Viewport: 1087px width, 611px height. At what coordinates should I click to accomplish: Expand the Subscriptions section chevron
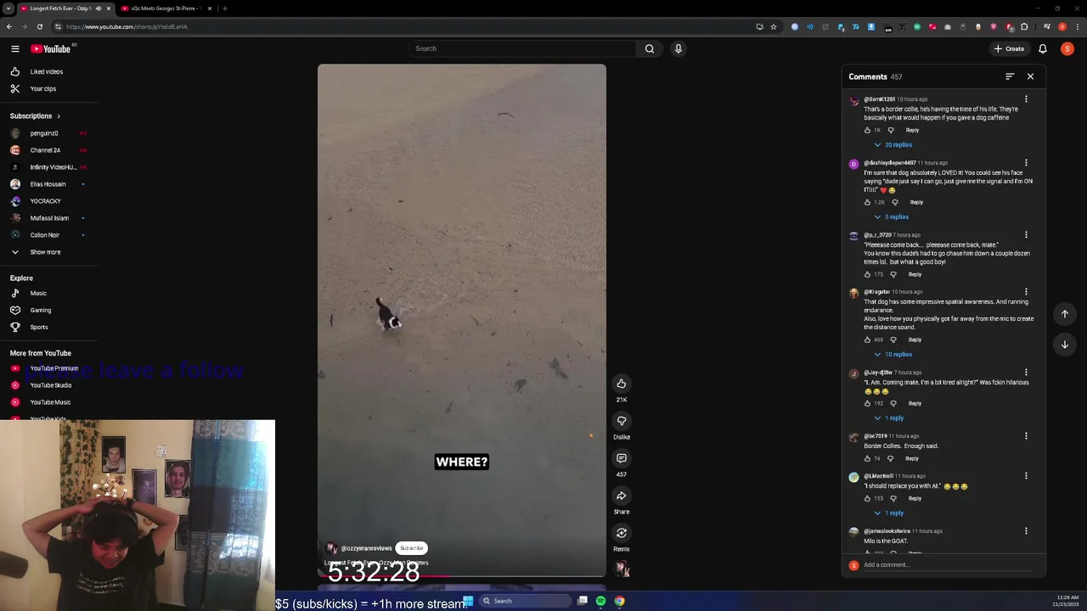click(x=59, y=116)
